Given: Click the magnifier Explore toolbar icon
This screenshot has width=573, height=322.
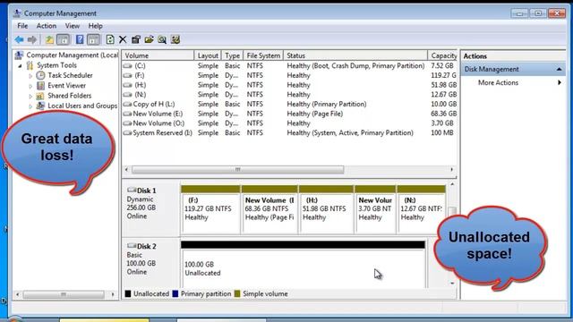Looking at the screenshot, I should tap(162, 39).
